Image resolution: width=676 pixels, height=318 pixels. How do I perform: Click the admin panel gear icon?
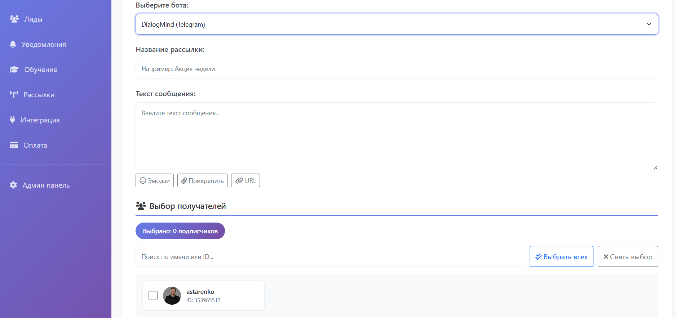pos(13,185)
